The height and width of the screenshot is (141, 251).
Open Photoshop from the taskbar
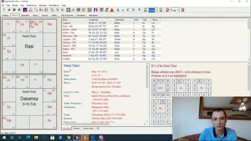click(x=44, y=137)
